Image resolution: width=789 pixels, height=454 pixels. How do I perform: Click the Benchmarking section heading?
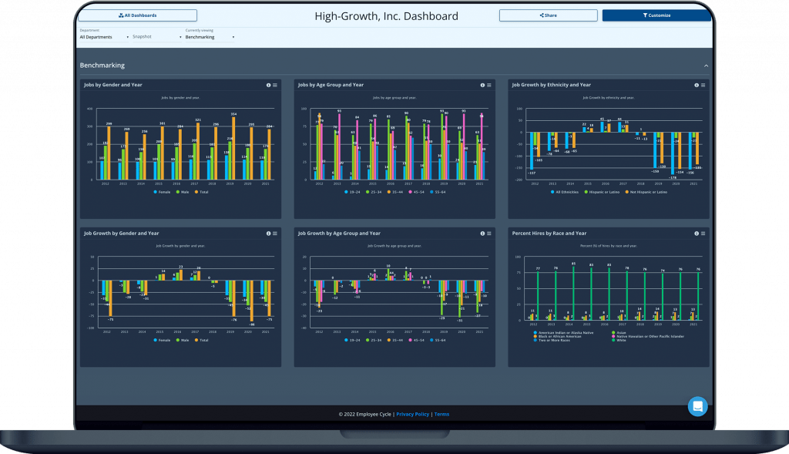[x=102, y=66]
